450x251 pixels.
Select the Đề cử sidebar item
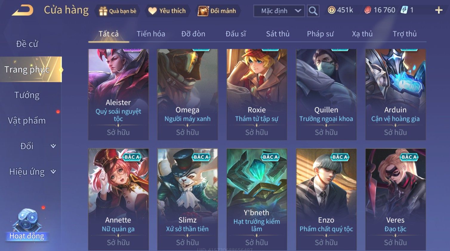pos(27,44)
